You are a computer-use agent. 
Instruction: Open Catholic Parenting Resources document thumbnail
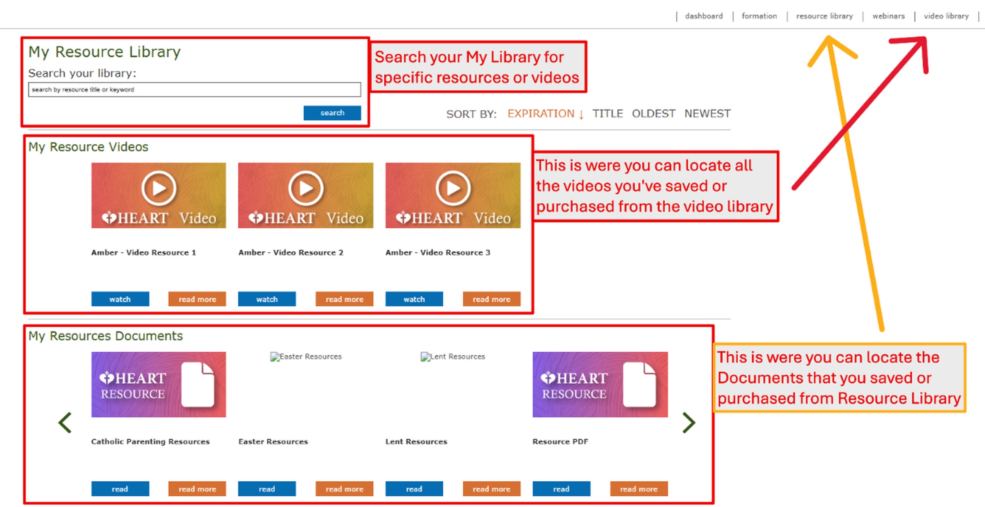tap(158, 384)
